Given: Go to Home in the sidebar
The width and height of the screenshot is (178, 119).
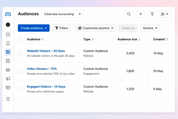Looking at the screenshot, I should [x=8, y=34].
